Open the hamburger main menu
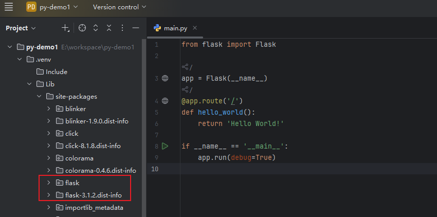This screenshot has width=437, height=217. coord(9,7)
